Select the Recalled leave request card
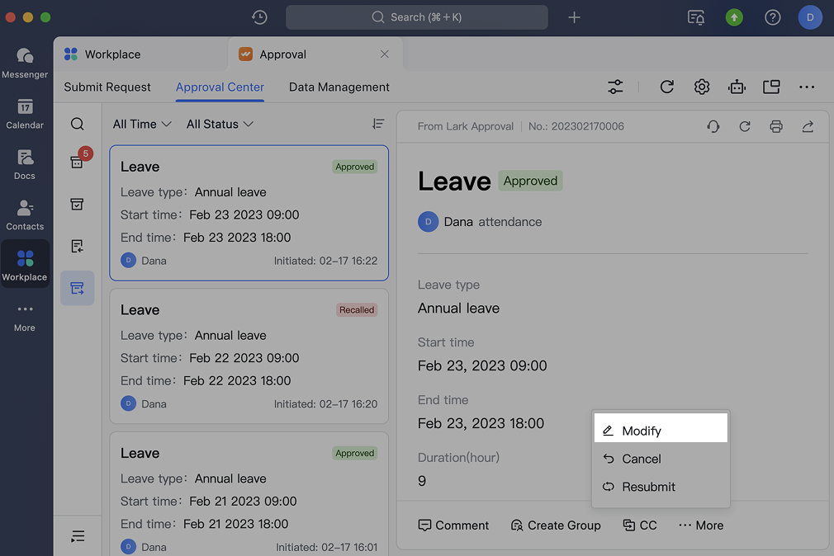 pos(249,356)
